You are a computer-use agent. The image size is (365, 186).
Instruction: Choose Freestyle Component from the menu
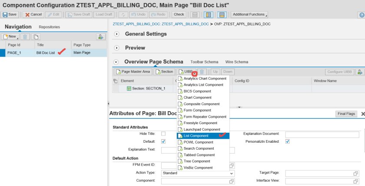[x=203, y=123]
